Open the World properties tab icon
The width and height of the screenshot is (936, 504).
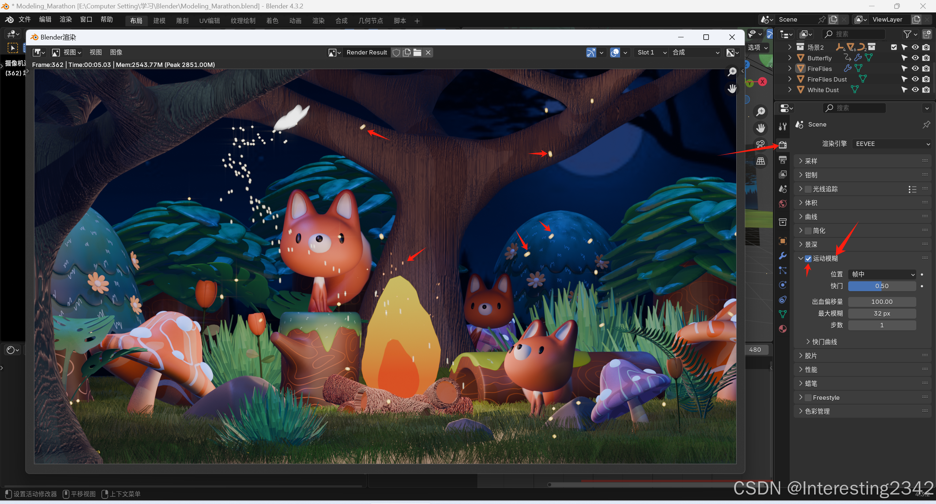click(783, 204)
